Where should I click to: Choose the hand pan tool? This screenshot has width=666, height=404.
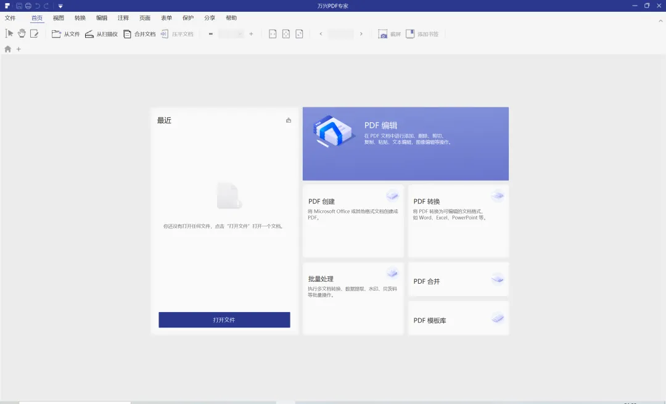click(22, 33)
